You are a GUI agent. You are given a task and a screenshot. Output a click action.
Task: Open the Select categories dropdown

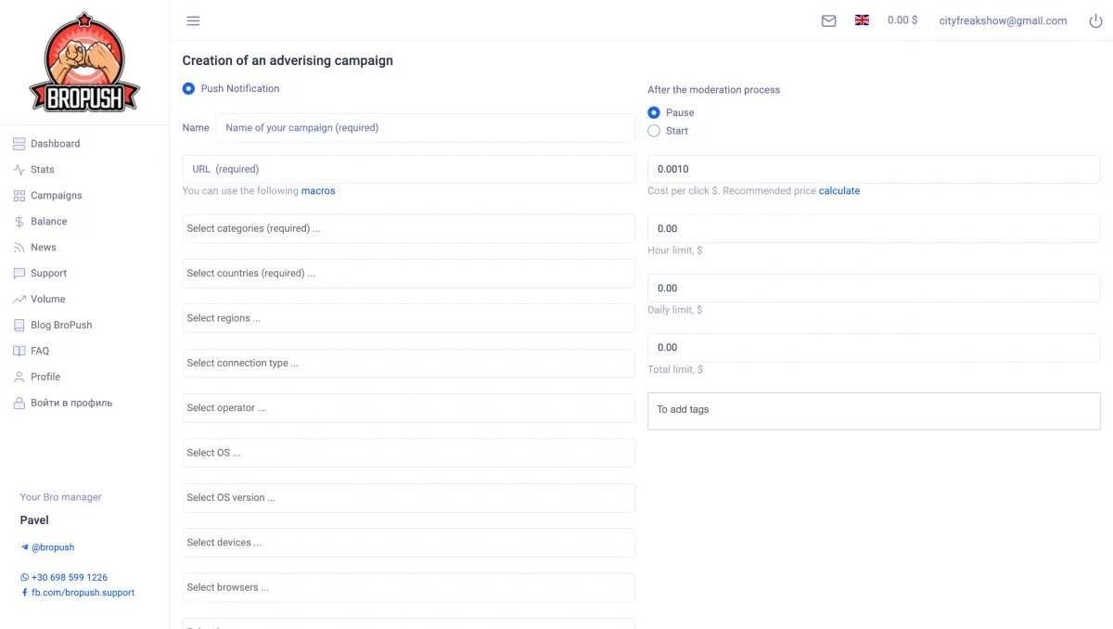(408, 228)
